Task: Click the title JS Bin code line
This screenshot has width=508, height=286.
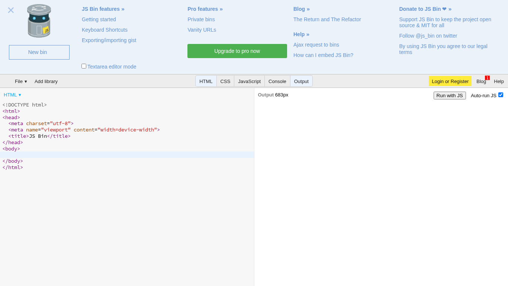Action: [39, 136]
